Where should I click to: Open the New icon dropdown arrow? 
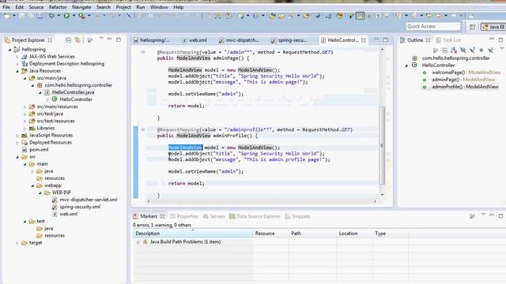14,16
